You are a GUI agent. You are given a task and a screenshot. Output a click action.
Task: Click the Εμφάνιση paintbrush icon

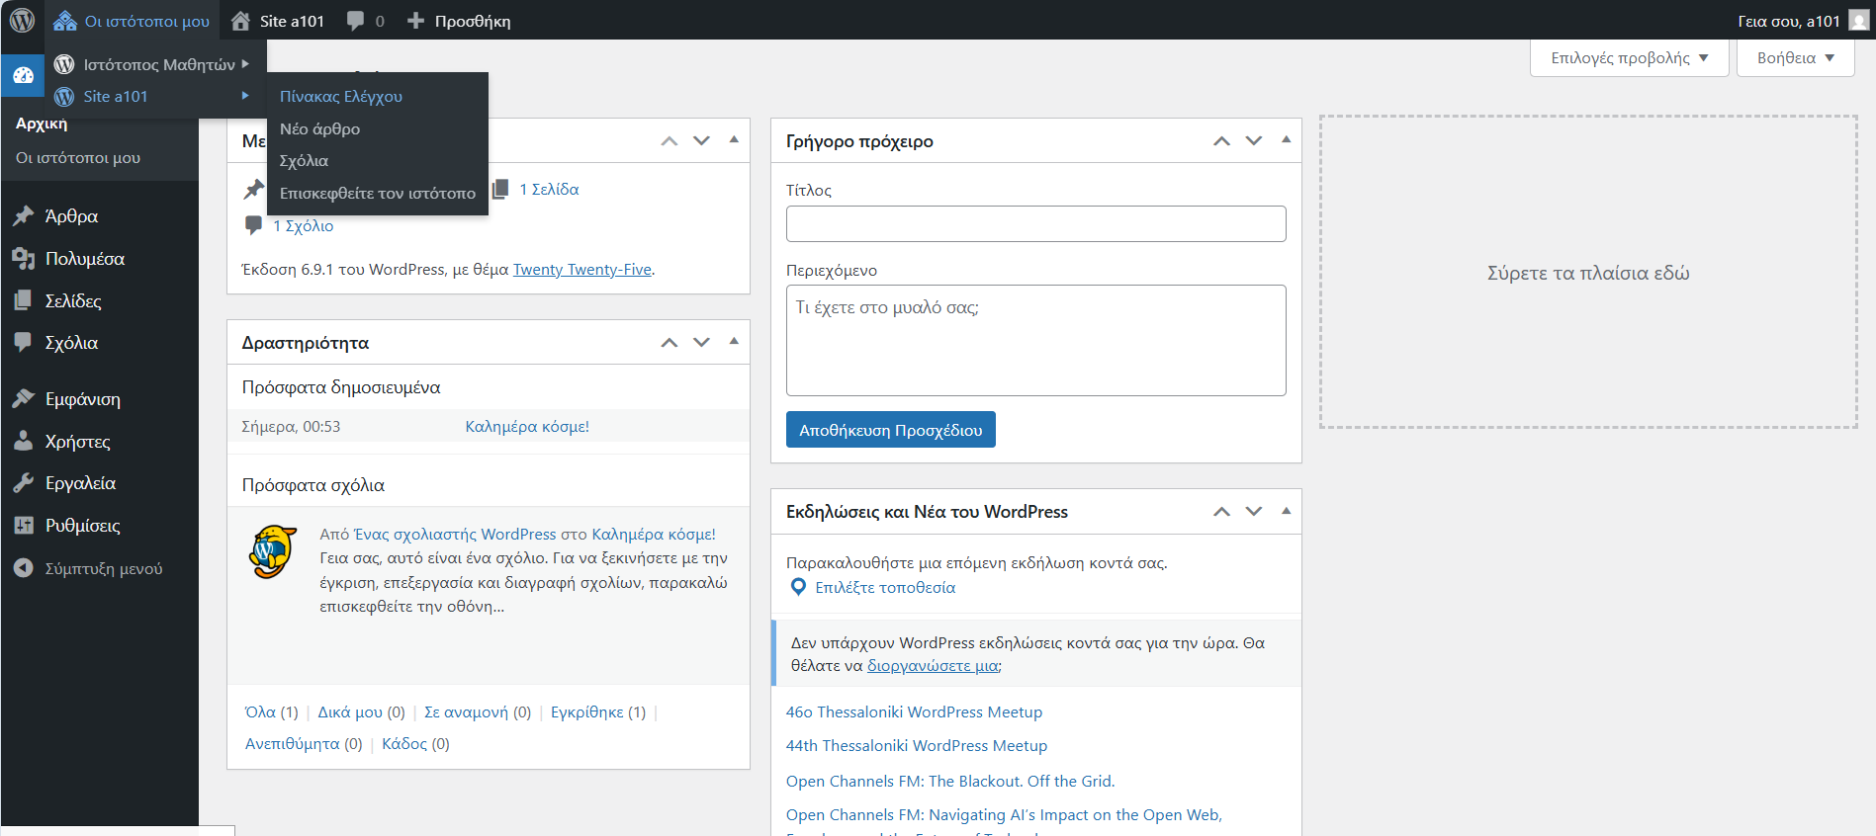point(24,399)
